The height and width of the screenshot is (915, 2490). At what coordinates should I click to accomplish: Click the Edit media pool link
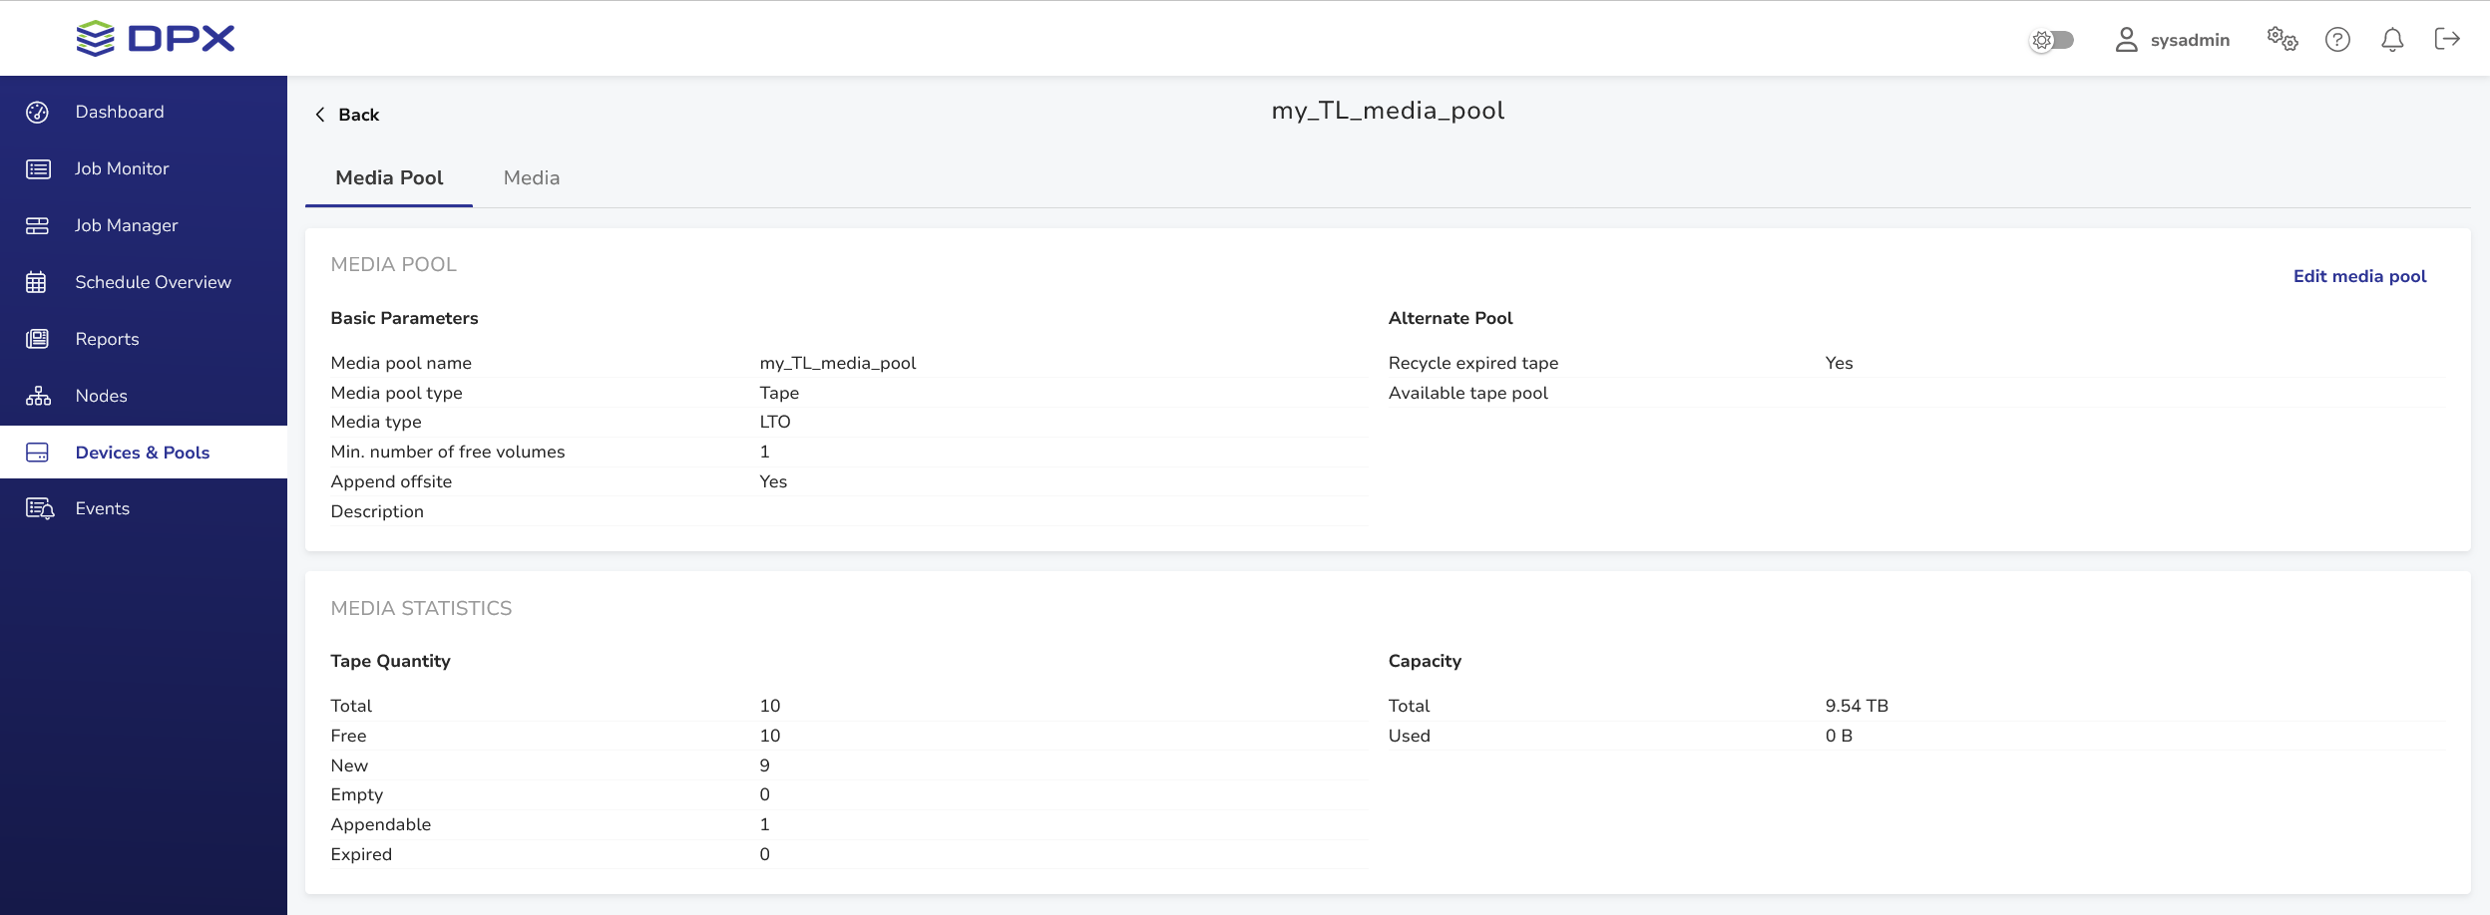pyautogui.click(x=2359, y=277)
